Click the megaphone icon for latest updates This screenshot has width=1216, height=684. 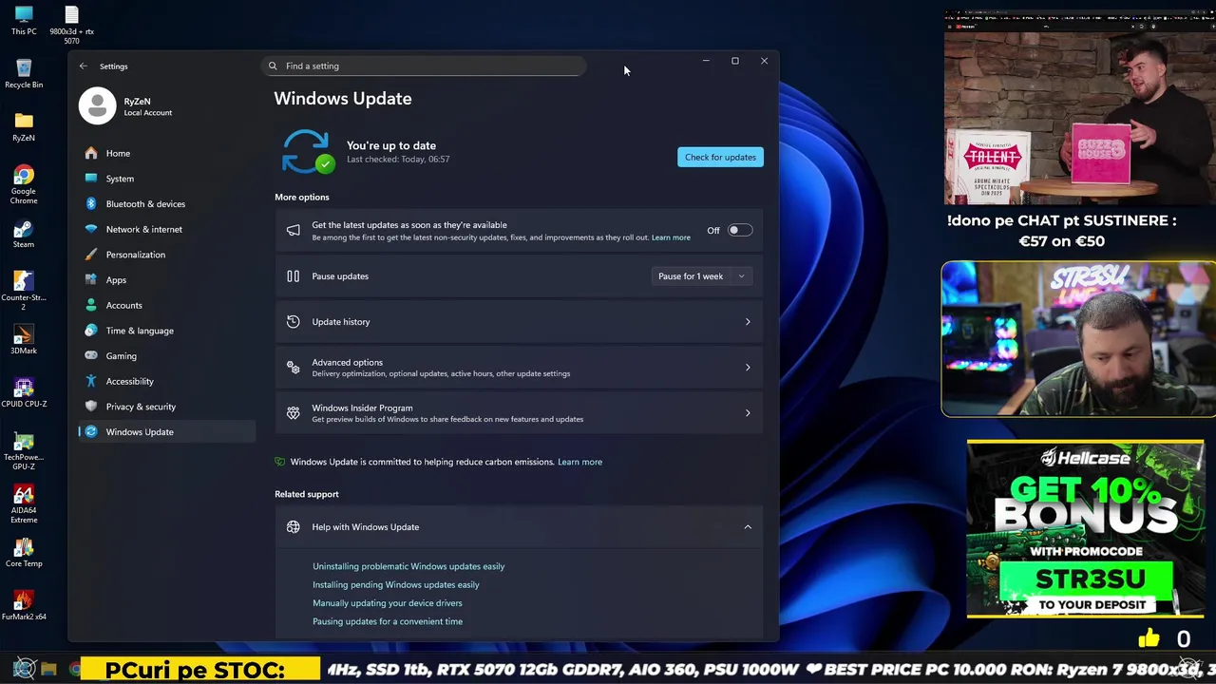tap(293, 231)
